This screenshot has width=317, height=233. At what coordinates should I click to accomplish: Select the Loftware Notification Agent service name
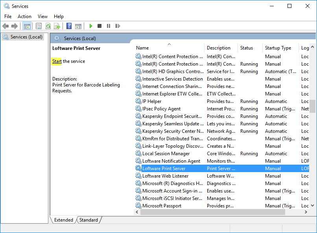171,161
